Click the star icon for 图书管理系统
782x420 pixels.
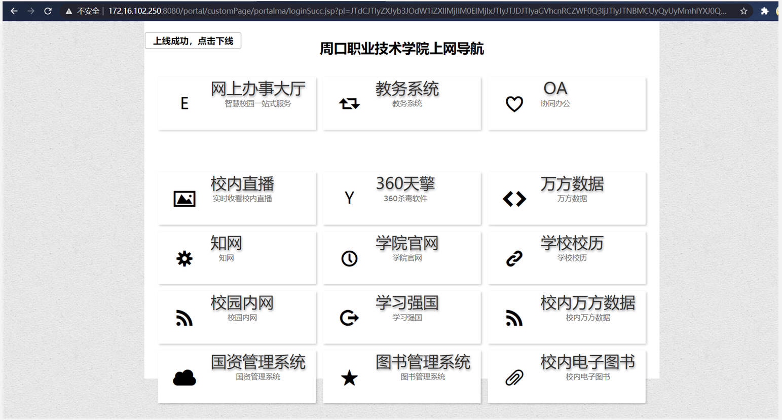349,377
